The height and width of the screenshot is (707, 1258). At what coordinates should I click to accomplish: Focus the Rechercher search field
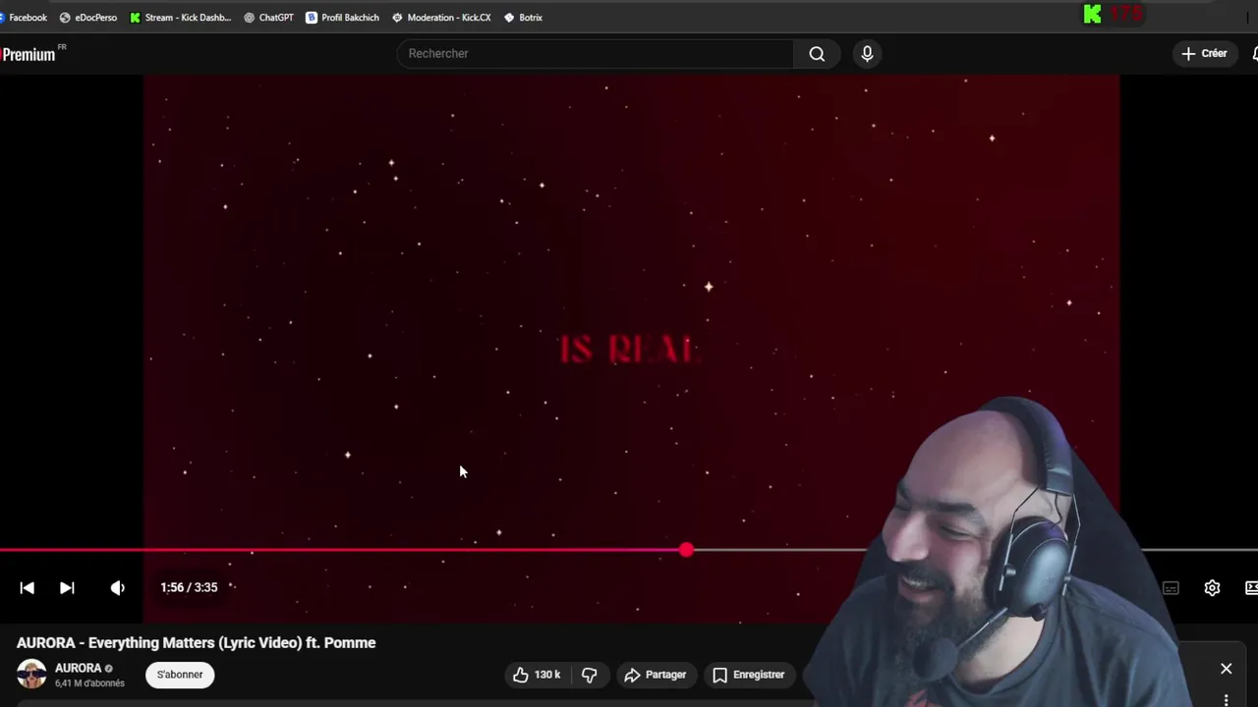click(595, 54)
